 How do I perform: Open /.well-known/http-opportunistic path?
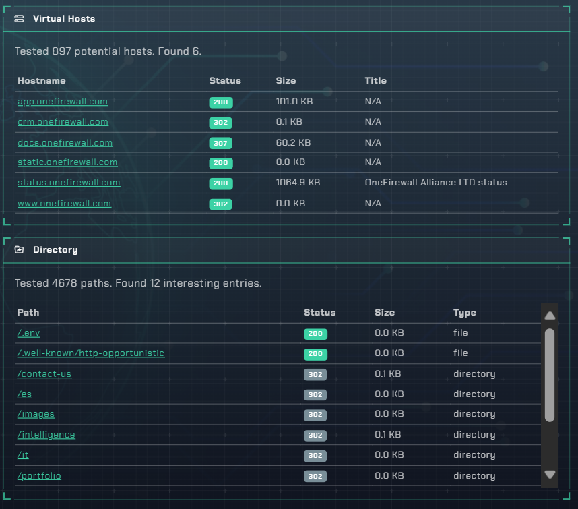point(90,353)
